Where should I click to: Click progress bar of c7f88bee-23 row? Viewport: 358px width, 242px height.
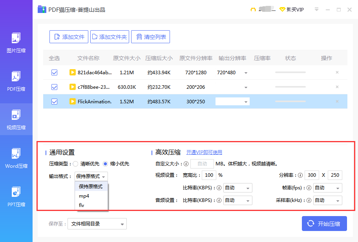click(290, 87)
